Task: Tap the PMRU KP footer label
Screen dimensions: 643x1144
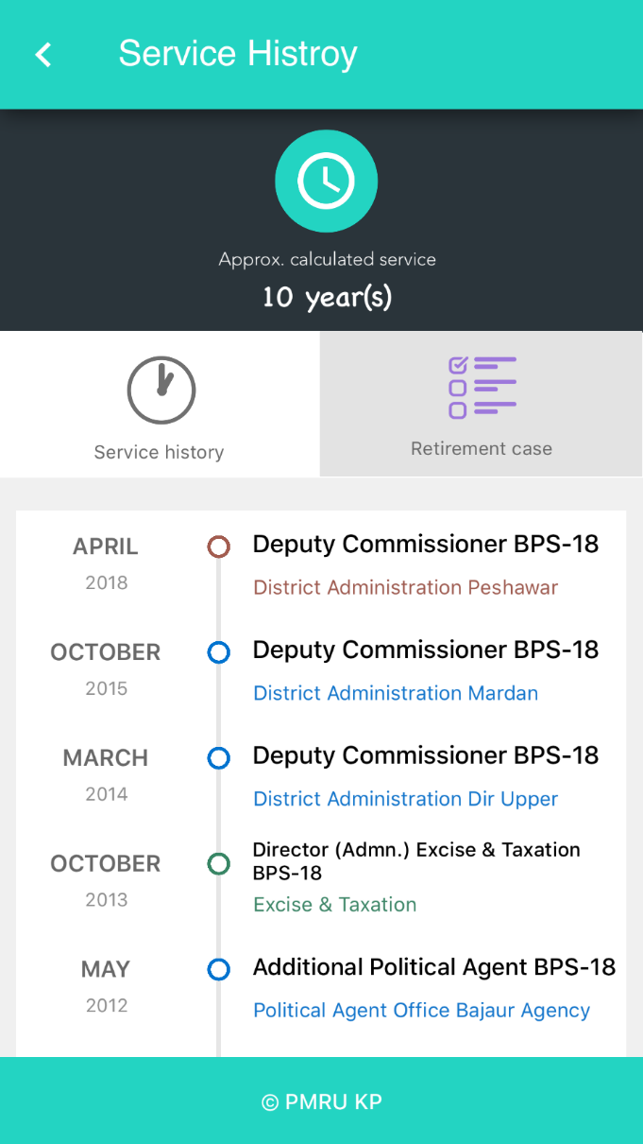Action: tap(321, 1101)
